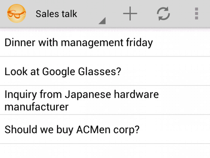Choose the Google Glasses list entry

(x=105, y=71)
